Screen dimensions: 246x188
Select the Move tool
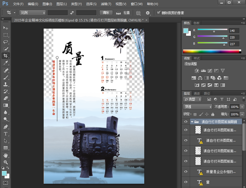[5, 28]
